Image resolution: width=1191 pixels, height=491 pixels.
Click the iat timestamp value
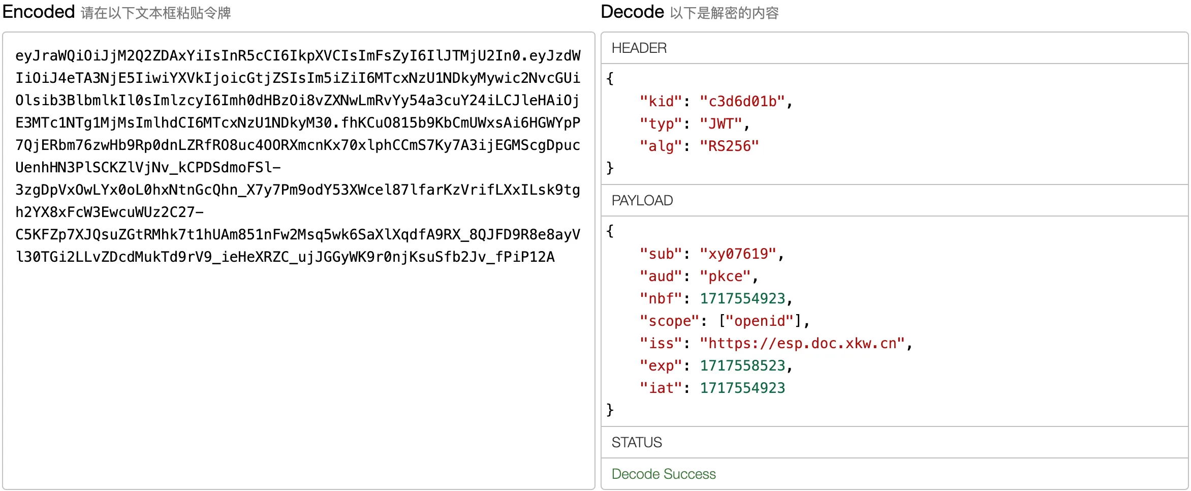742,388
